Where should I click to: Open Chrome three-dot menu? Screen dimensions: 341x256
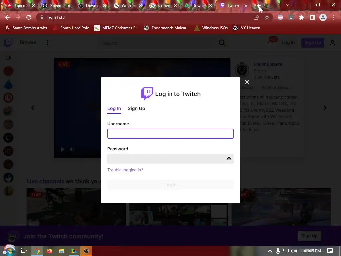[x=334, y=17]
